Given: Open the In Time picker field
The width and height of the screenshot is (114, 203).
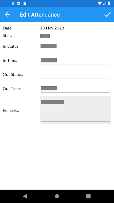Looking at the screenshot, I should (75, 60).
